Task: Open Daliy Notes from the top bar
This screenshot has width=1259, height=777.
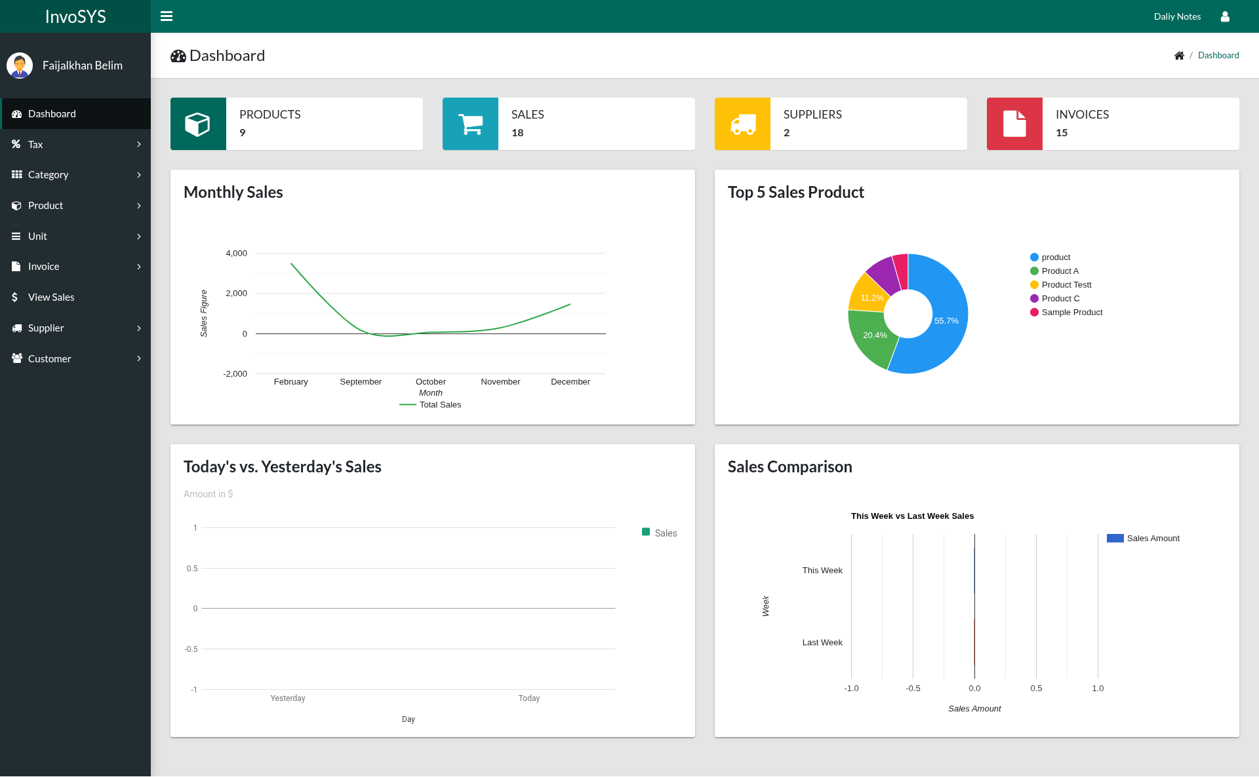Action: tap(1177, 16)
